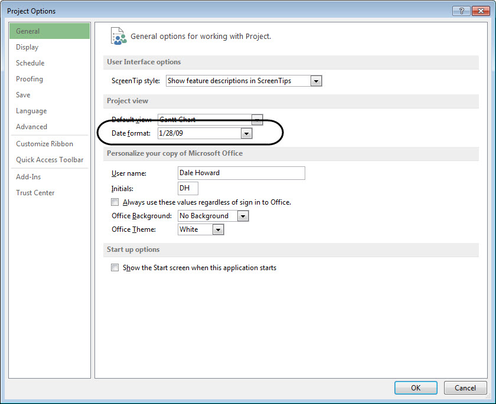Click the Office Background label
Viewport: 496px width, 404px height.
point(142,216)
